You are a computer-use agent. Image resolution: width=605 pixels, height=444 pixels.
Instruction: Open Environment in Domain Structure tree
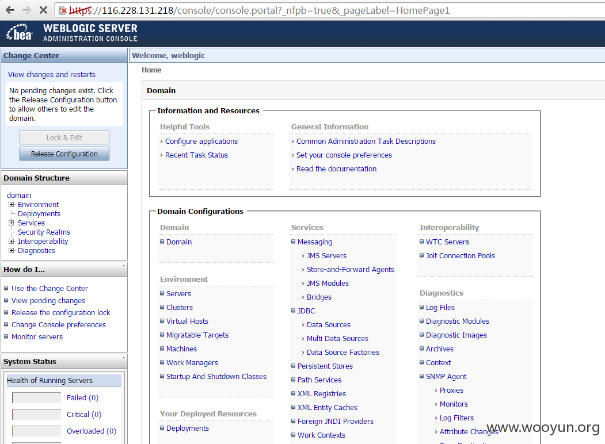38,205
